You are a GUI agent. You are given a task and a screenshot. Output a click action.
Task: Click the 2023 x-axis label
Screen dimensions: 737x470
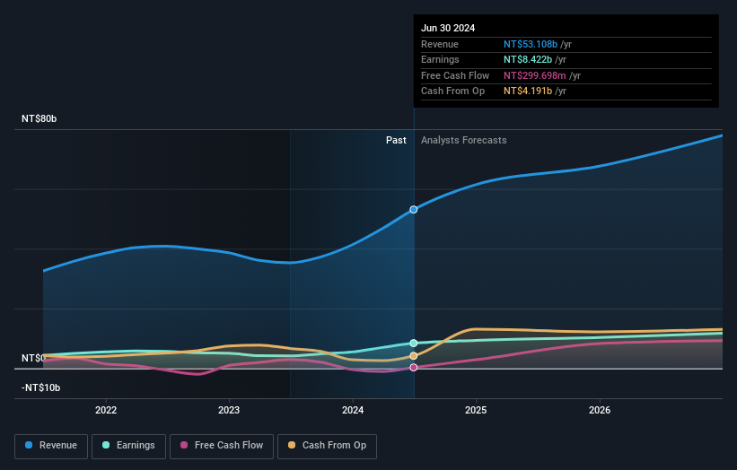click(229, 410)
